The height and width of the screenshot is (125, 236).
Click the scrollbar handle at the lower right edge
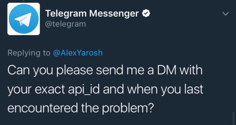tap(233, 118)
